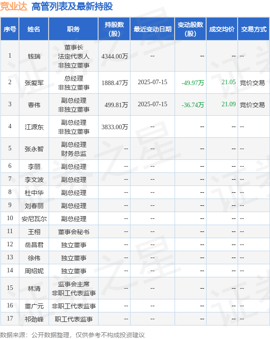Click 周绍妮's 独立董事 position cell
The width and height of the screenshot is (270, 339).
click(73, 271)
